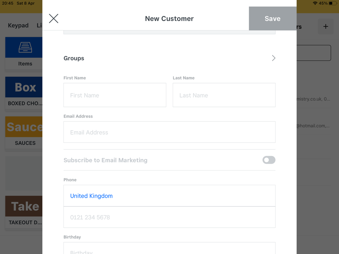Focus the Last Name input field
The width and height of the screenshot is (339, 254).
(x=224, y=95)
